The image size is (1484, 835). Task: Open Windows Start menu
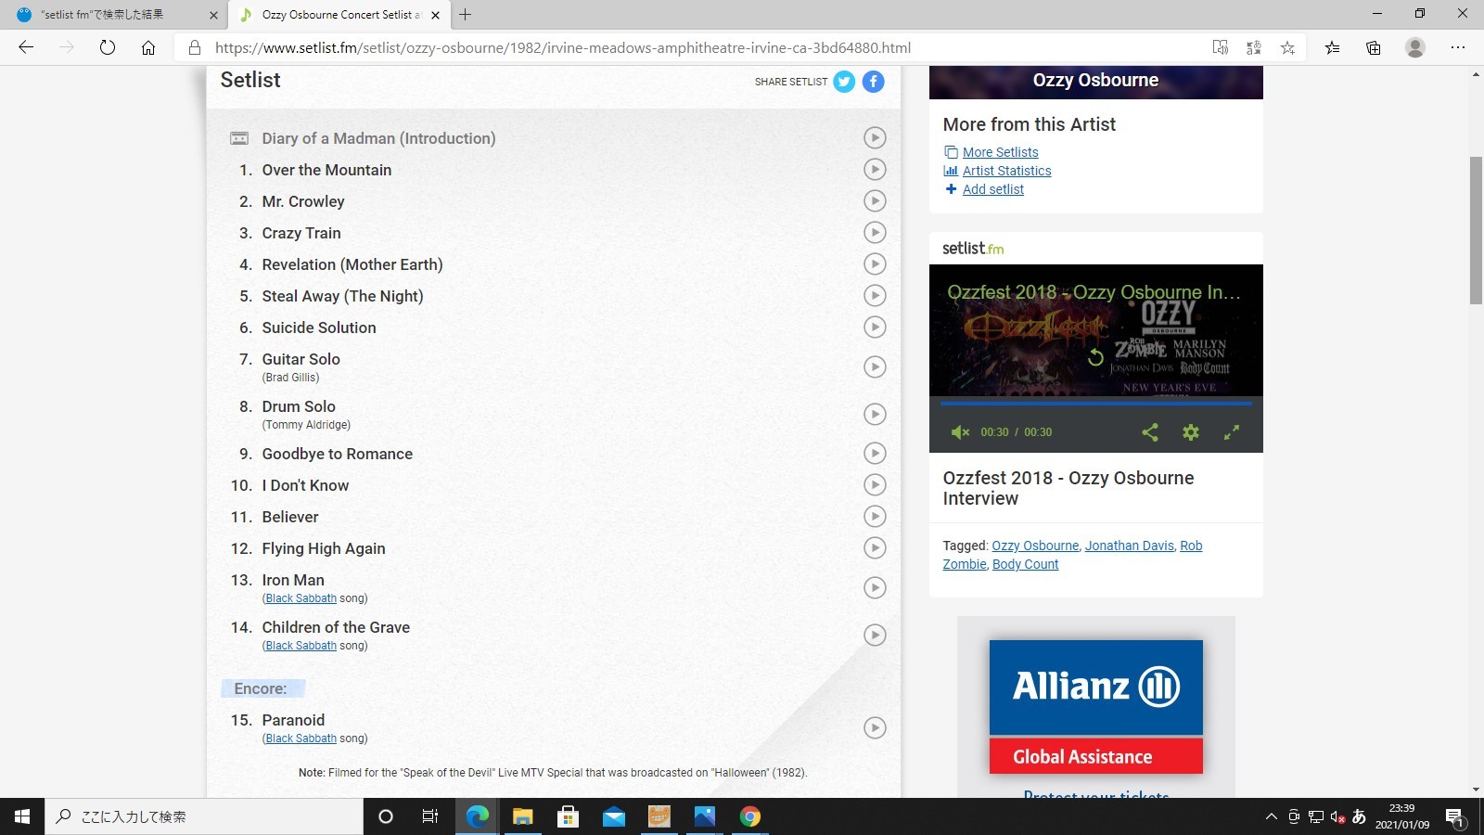pyautogui.click(x=22, y=816)
